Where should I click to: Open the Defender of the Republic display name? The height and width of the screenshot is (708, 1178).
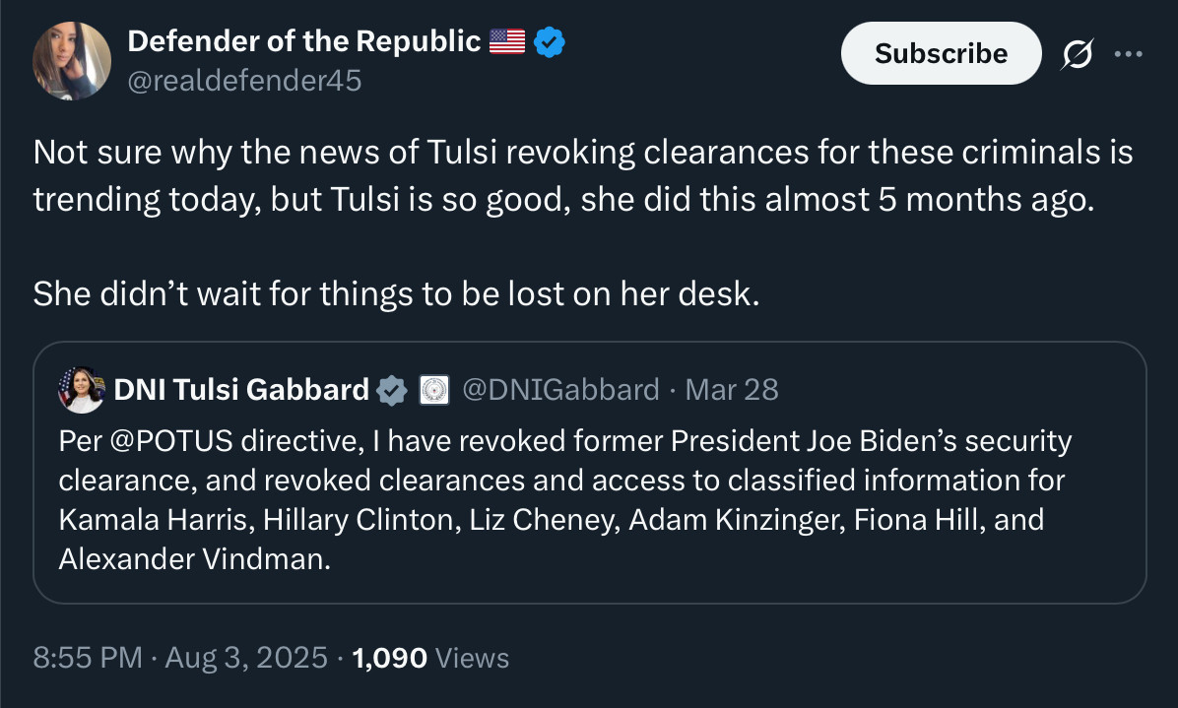(x=304, y=41)
